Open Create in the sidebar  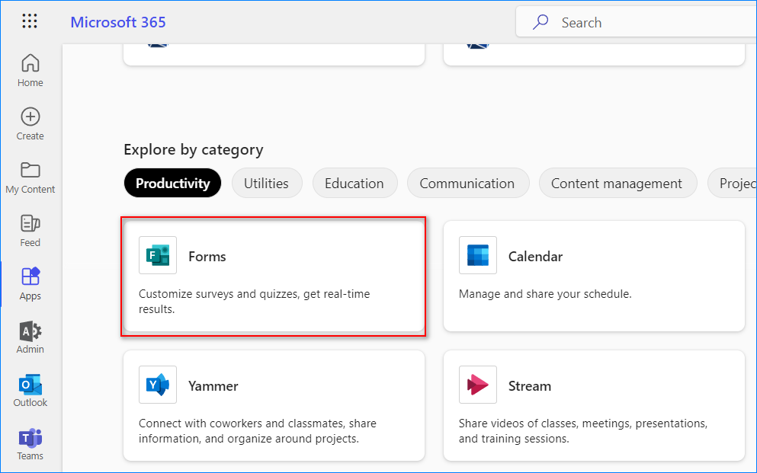[x=30, y=124]
